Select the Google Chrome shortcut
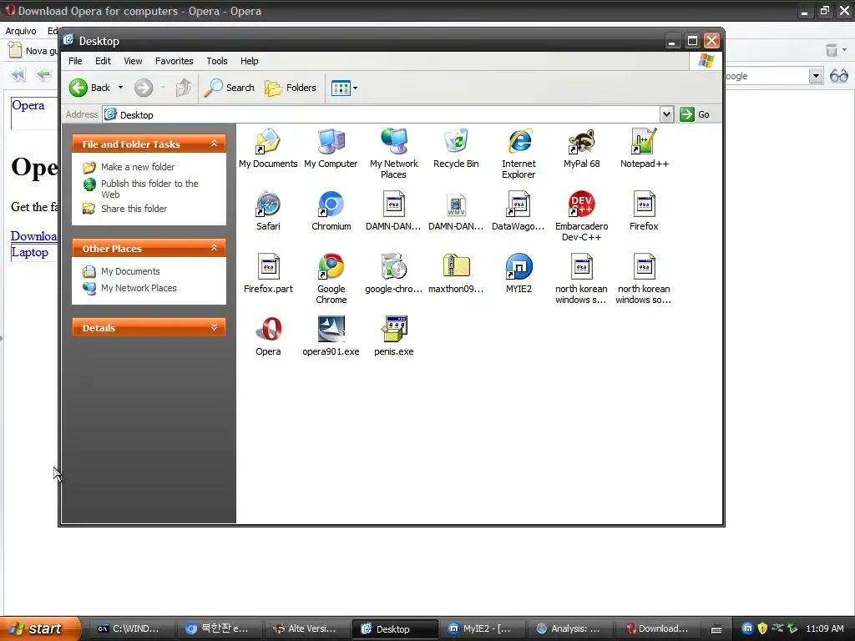The image size is (855, 641). point(331,279)
